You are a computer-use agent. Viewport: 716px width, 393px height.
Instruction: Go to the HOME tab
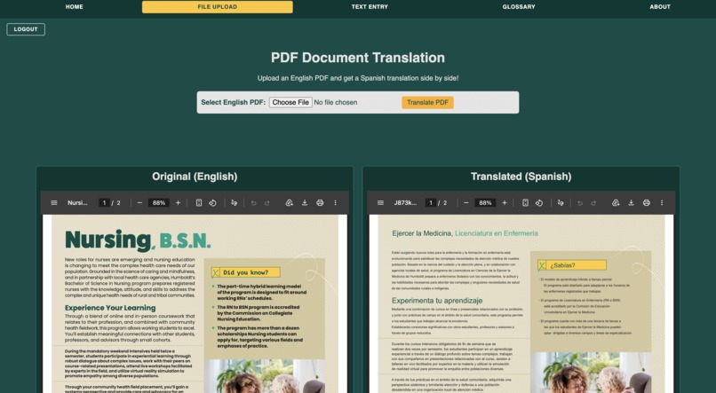pyautogui.click(x=74, y=7)
